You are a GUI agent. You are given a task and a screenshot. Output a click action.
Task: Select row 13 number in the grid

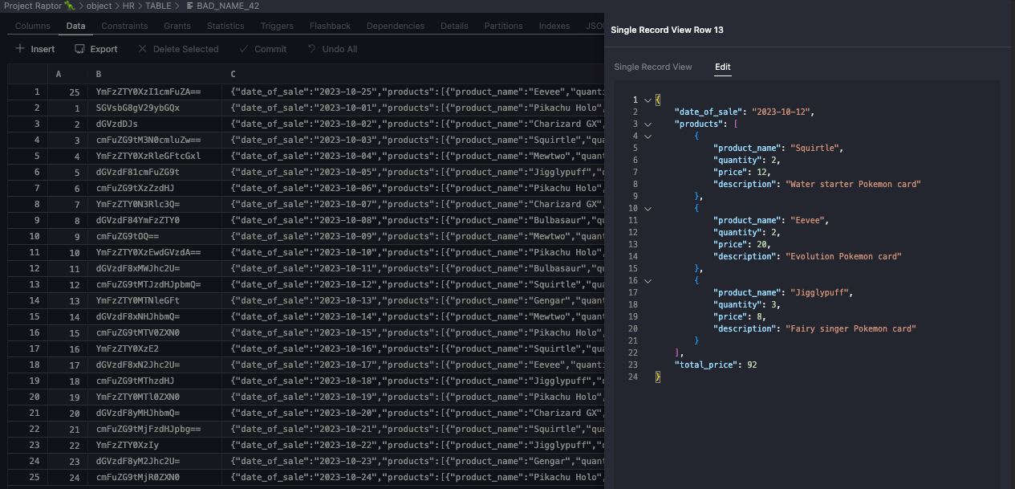35,284
